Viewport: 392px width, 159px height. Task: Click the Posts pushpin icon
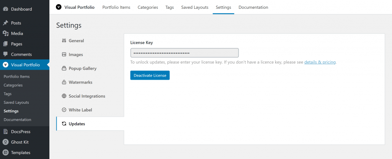pos(5,23)
